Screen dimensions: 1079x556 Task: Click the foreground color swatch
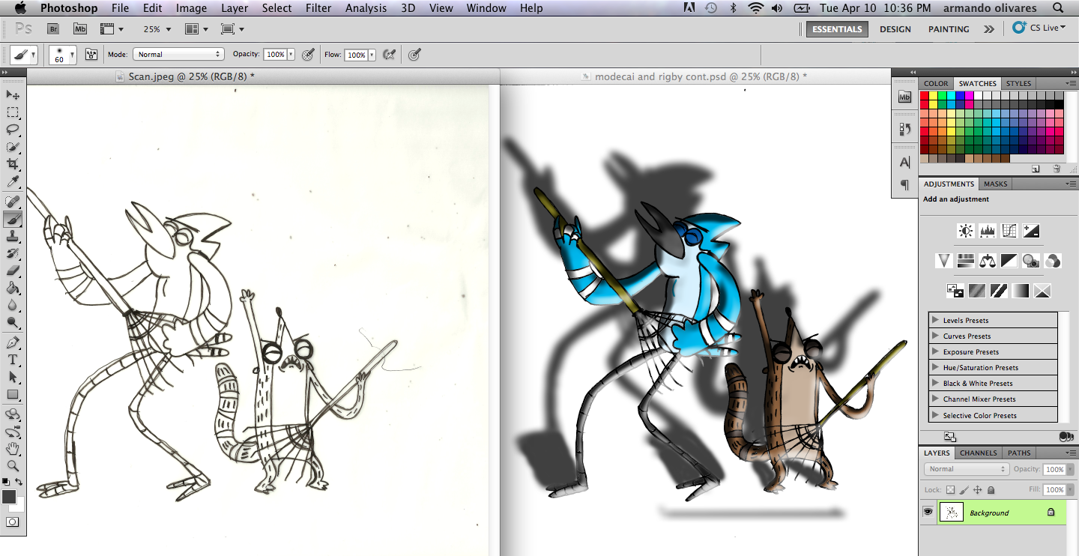tap(9, 497)
